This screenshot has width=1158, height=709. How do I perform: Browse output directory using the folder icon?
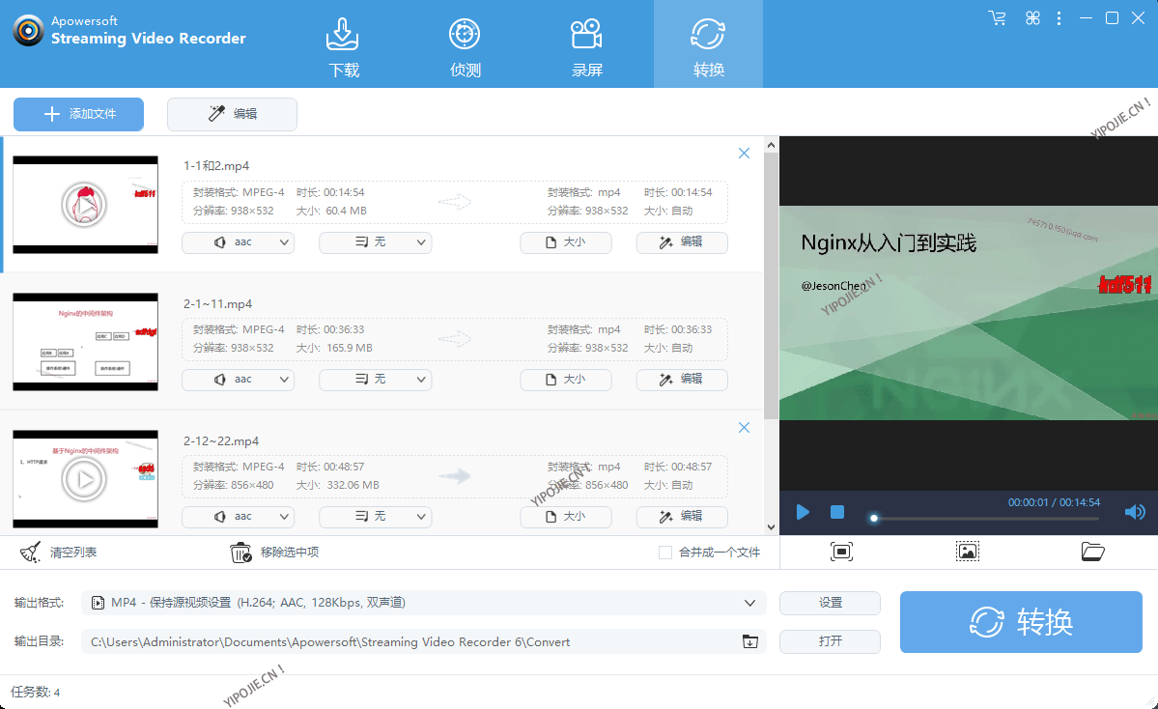point(750,641)
